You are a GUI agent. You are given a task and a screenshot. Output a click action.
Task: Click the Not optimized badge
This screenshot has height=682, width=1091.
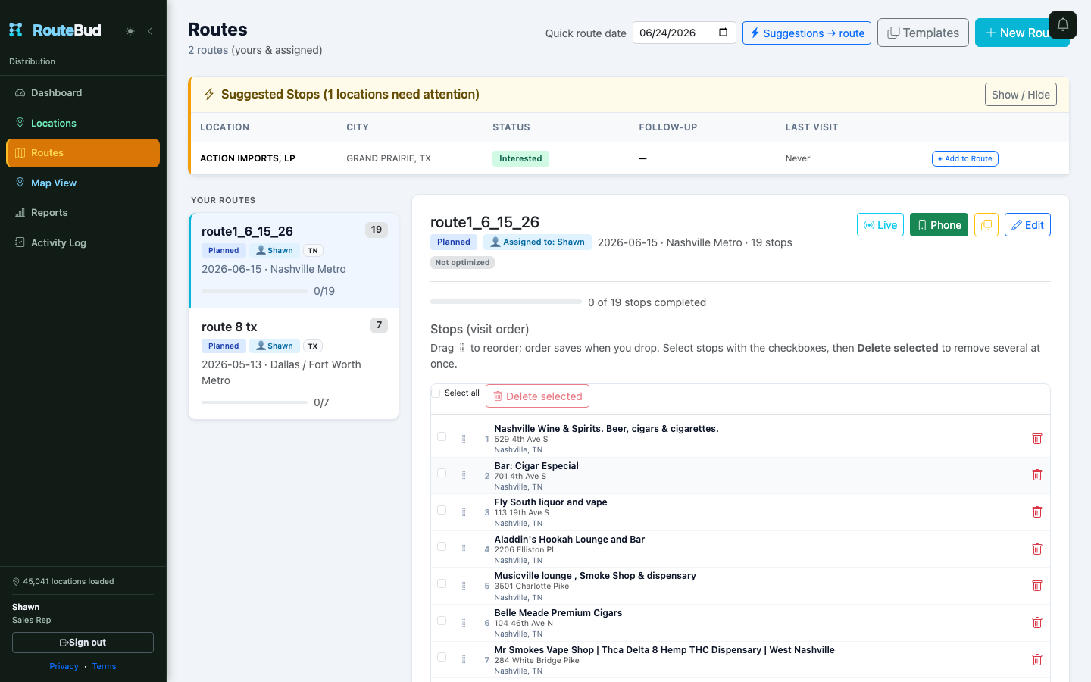[462, 263]
